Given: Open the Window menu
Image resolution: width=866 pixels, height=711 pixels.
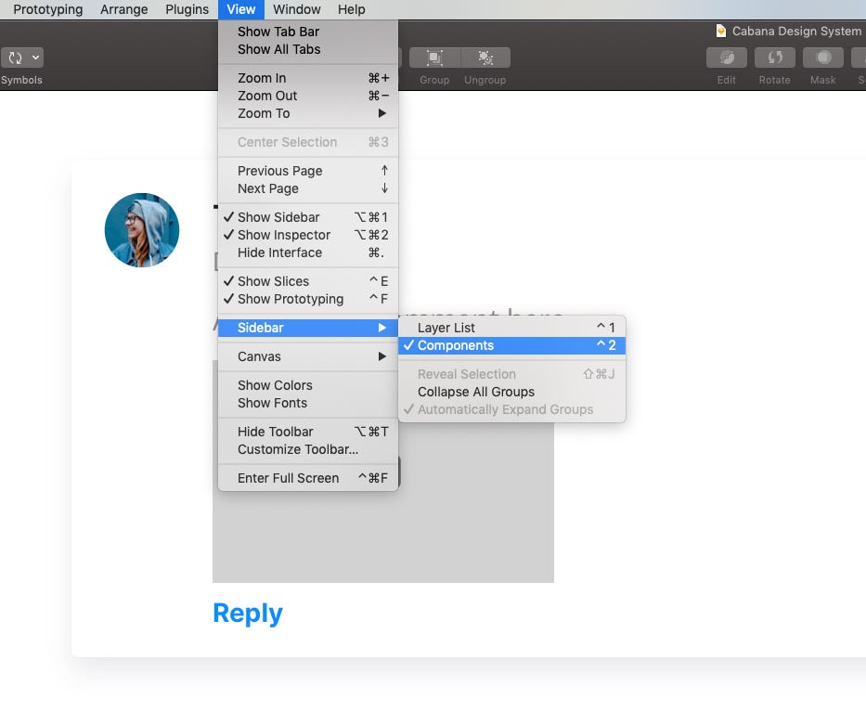Looking at the screenshot, I should pyautogui.click(x=297, y=9).
